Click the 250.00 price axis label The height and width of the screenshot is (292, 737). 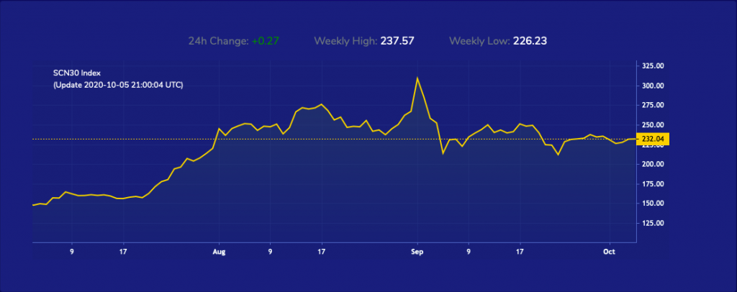pos(652,125)
